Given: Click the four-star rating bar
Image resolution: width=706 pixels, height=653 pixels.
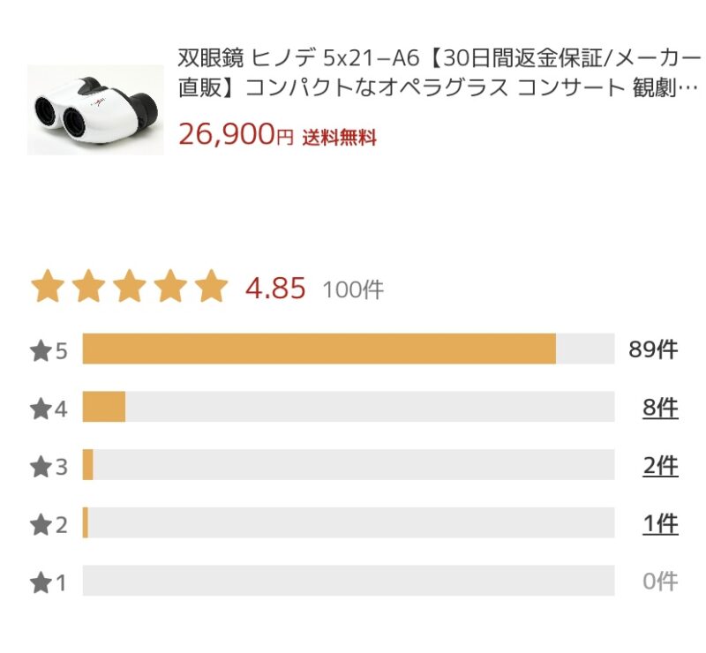Looking at the screenshot, I should [349, 407].
